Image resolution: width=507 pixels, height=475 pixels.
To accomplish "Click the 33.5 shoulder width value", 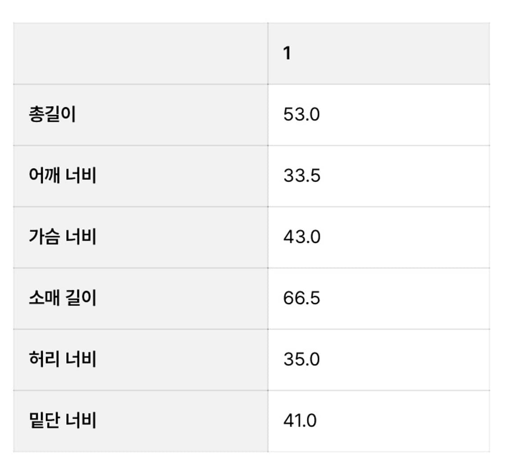I will tap(301, 176).
